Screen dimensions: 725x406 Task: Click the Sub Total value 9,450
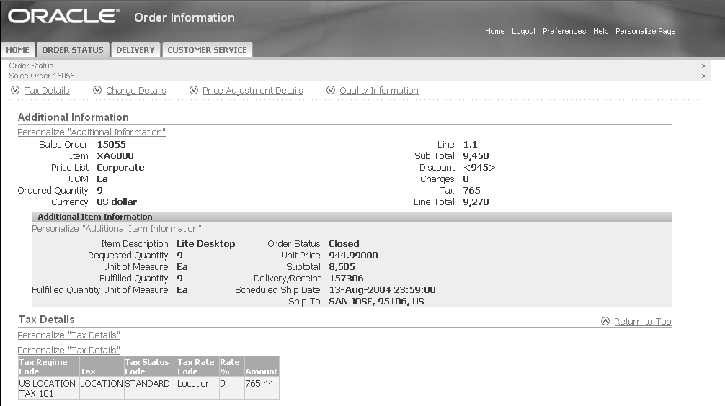[x=476, y=155]
